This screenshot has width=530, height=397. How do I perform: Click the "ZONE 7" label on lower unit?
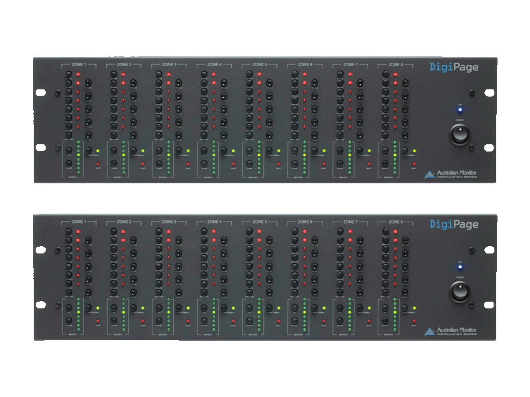tap(350, 222)
